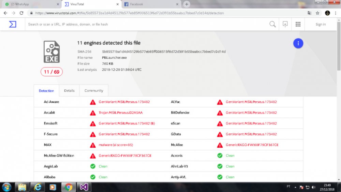
Task: Click the EXE file type icon
Action: (x=51, y=52)
